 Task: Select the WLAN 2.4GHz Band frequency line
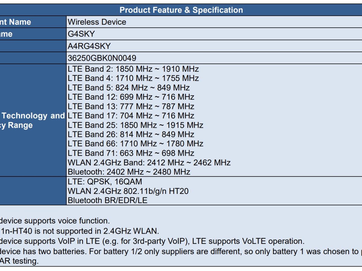click(149, 163)
